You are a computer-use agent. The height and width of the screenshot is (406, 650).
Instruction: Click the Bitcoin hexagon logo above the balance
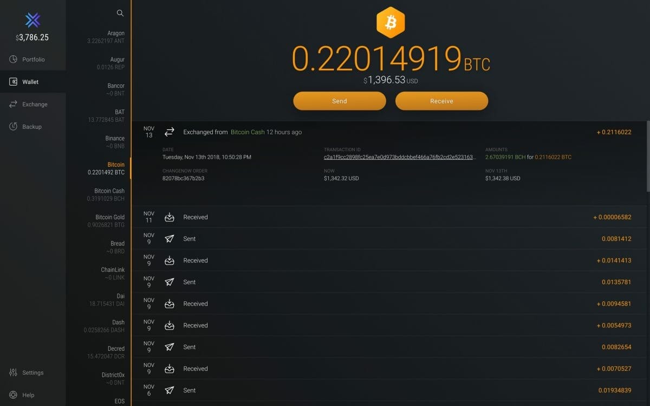click(x=391, y=22)
